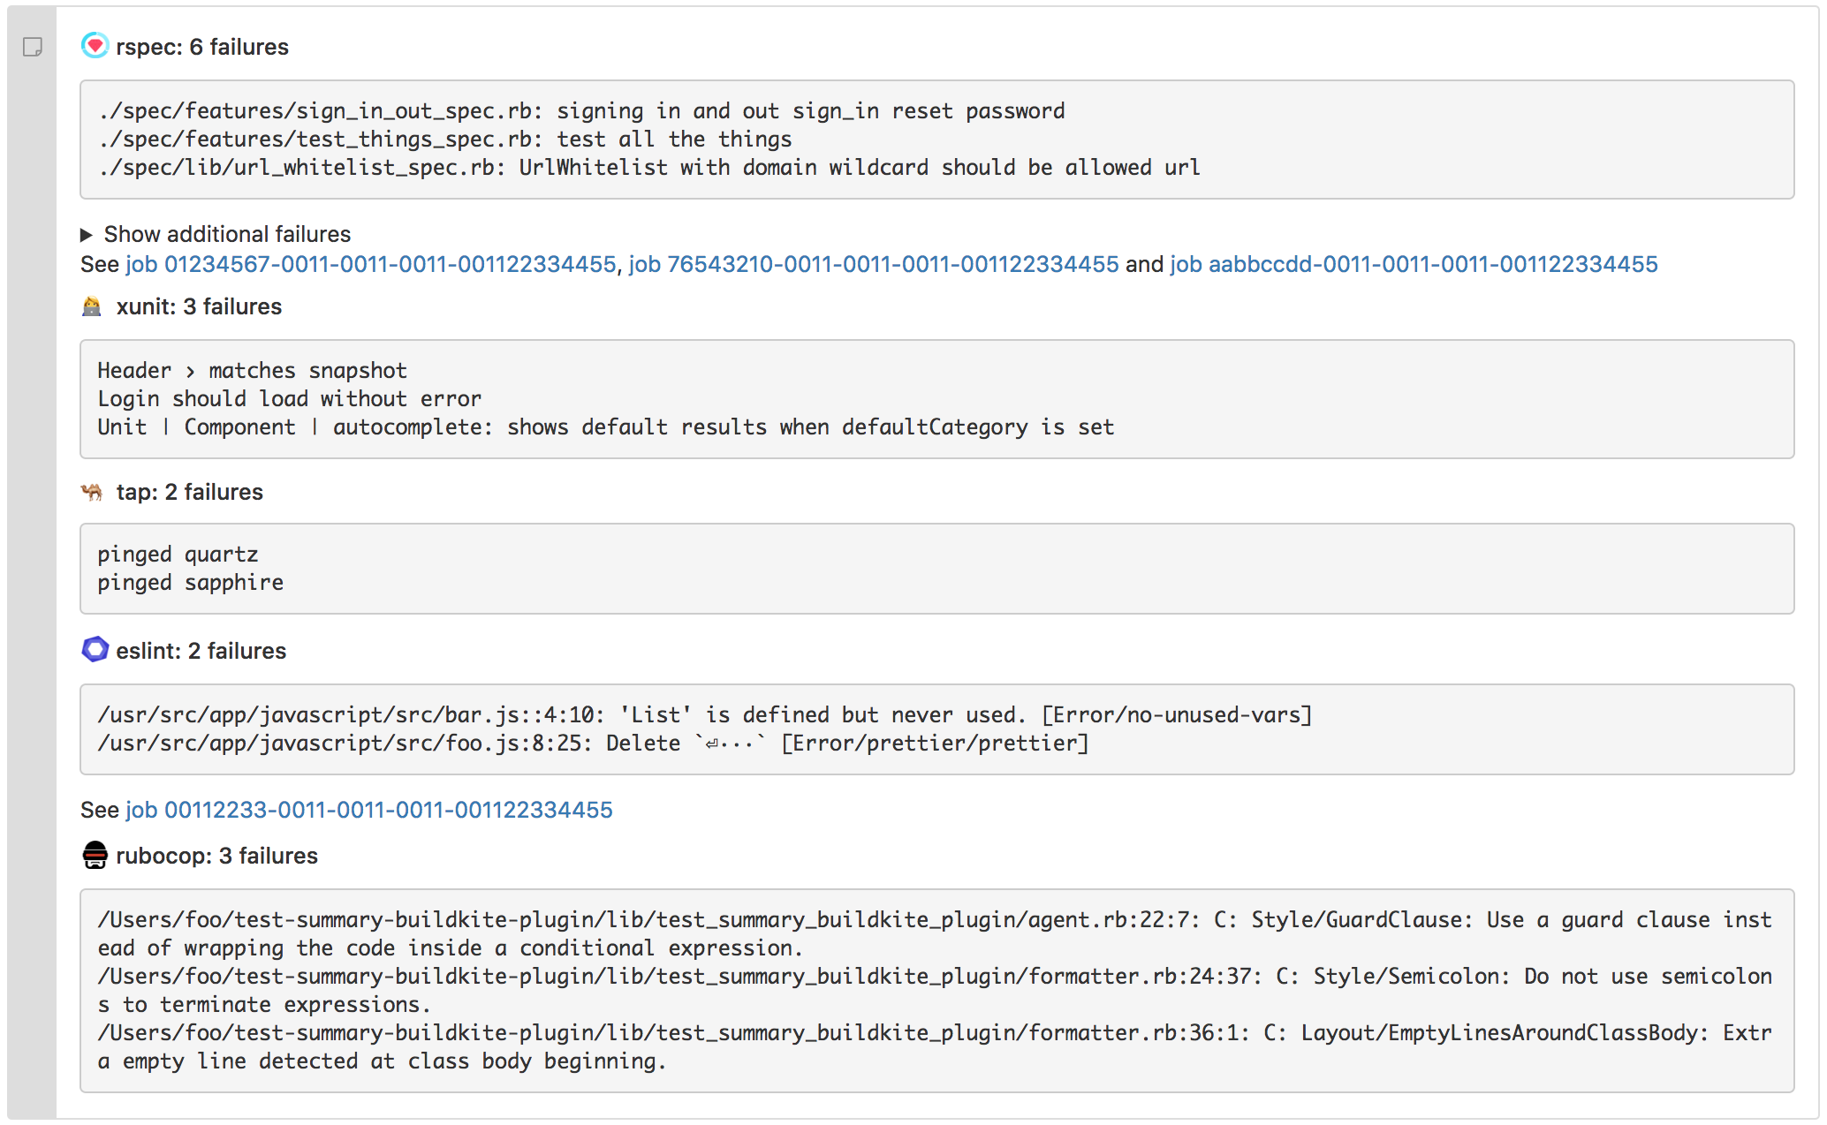Click the xunit icon
1827x1125 pixels.
click(92, 306)
